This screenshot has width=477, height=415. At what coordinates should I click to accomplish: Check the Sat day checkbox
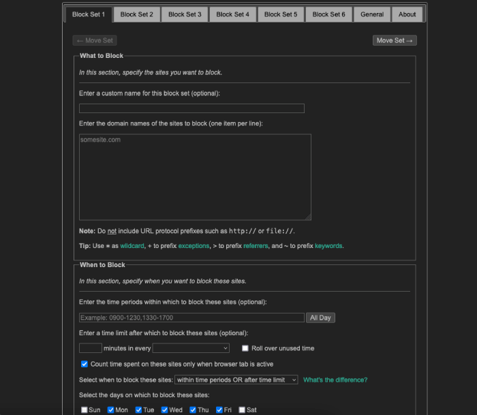pos(242,410)
